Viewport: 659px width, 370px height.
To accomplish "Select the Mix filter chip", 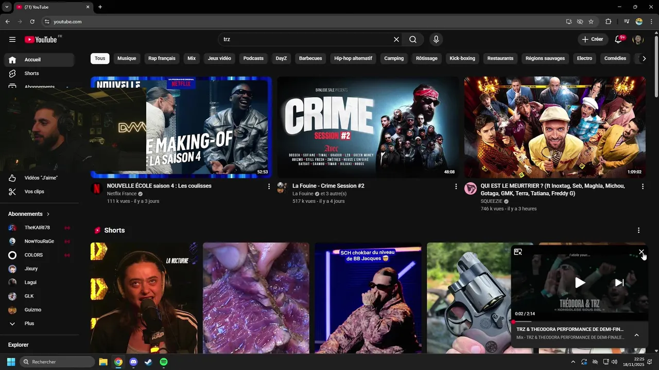I will [x=192, y=59].
